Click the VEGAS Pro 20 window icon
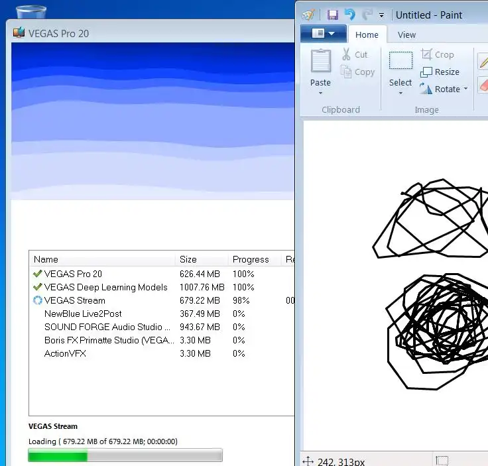Screen dimensions: 488x466 [x=19, y=32]
